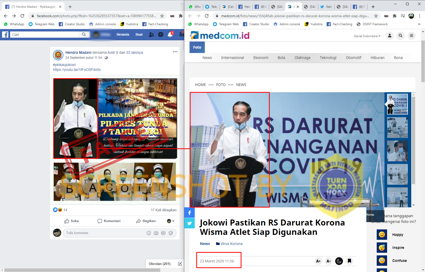
Task: Open new chat compose icon in Obrolan bar
Action: [180, 264]
